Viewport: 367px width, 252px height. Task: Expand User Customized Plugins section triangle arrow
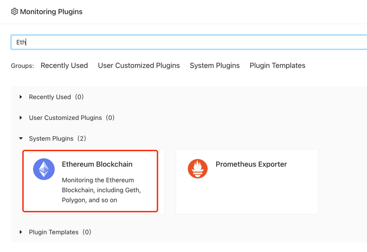[21, 118]
